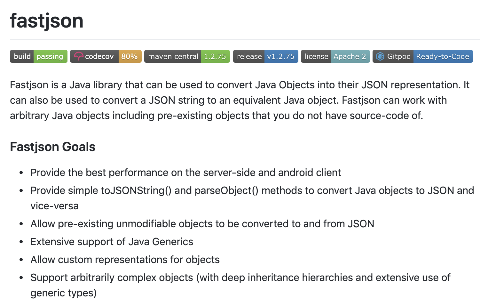488x306 pixels.
Task: Click the green 1.2.75 version value
Action: tap(215, 57)
